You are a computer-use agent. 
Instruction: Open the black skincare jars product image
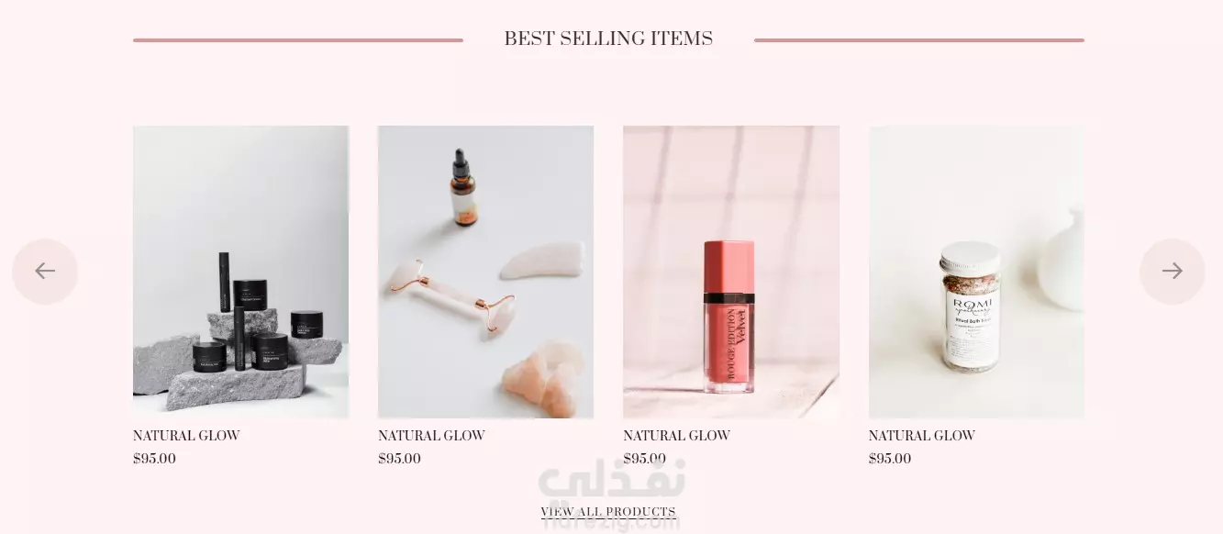[240, 272]
